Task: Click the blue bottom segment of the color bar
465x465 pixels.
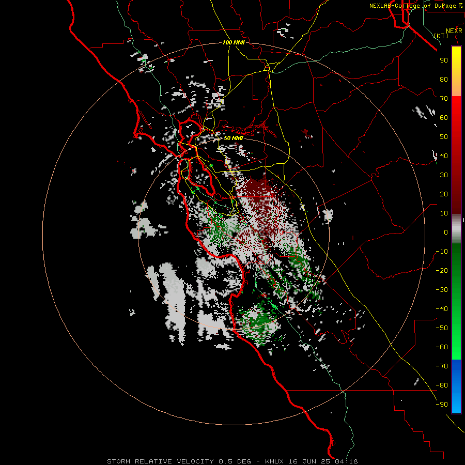Action: [x=456, y=386]
